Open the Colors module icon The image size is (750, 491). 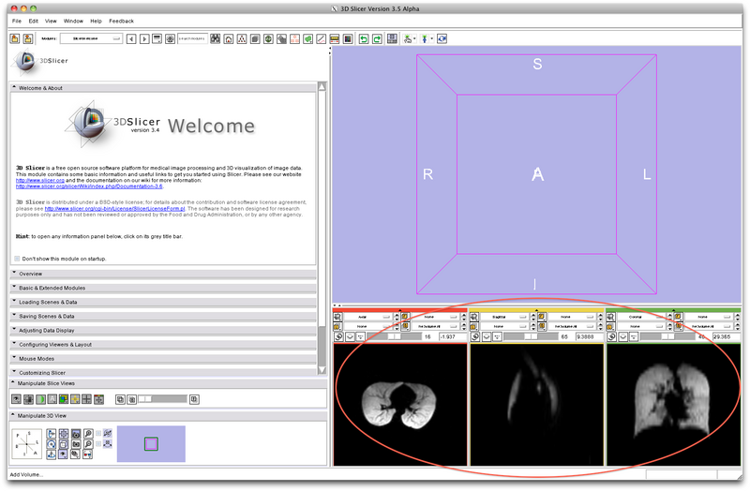(348, 39)
